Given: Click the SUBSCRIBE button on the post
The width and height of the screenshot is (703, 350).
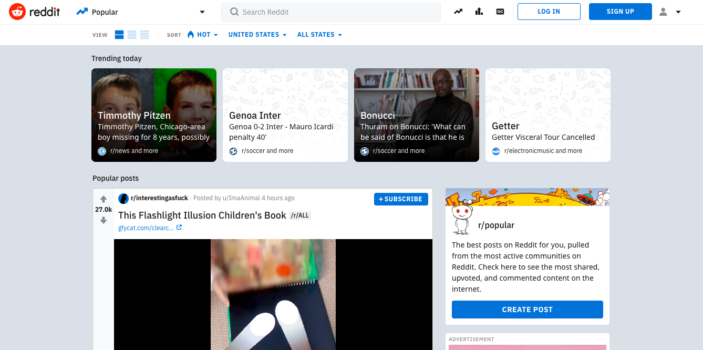Looking at the screenshot, I should click(401, 199).
